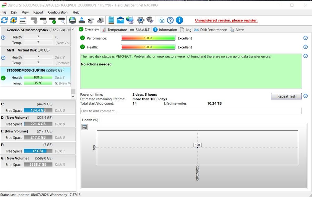
Task: Click the disk list panel toolbar icon
Action: 23,20
